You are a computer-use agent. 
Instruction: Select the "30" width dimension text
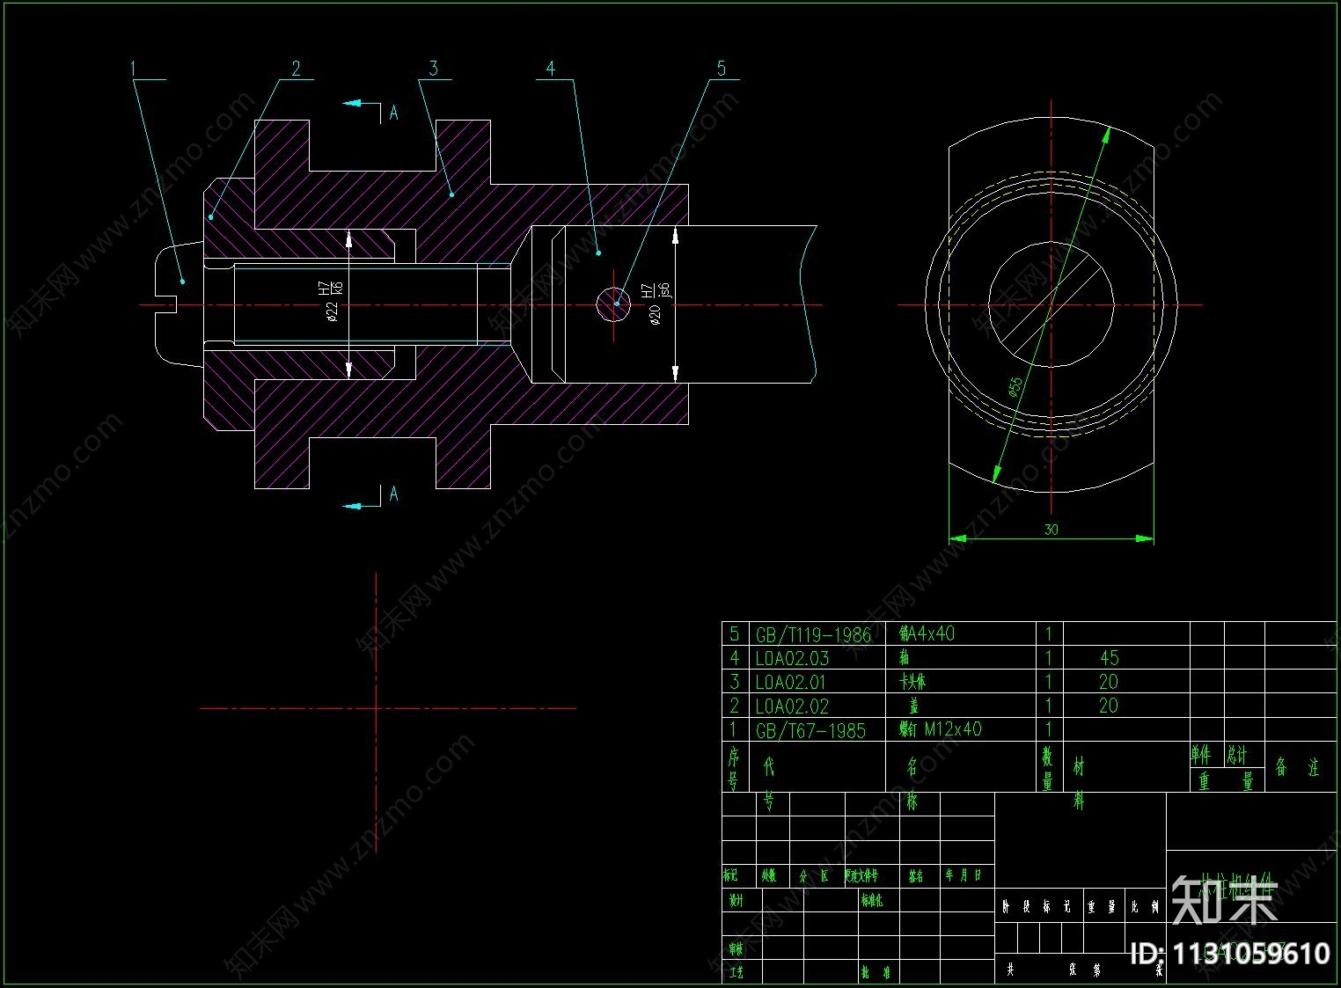(x=1052, y=529)
